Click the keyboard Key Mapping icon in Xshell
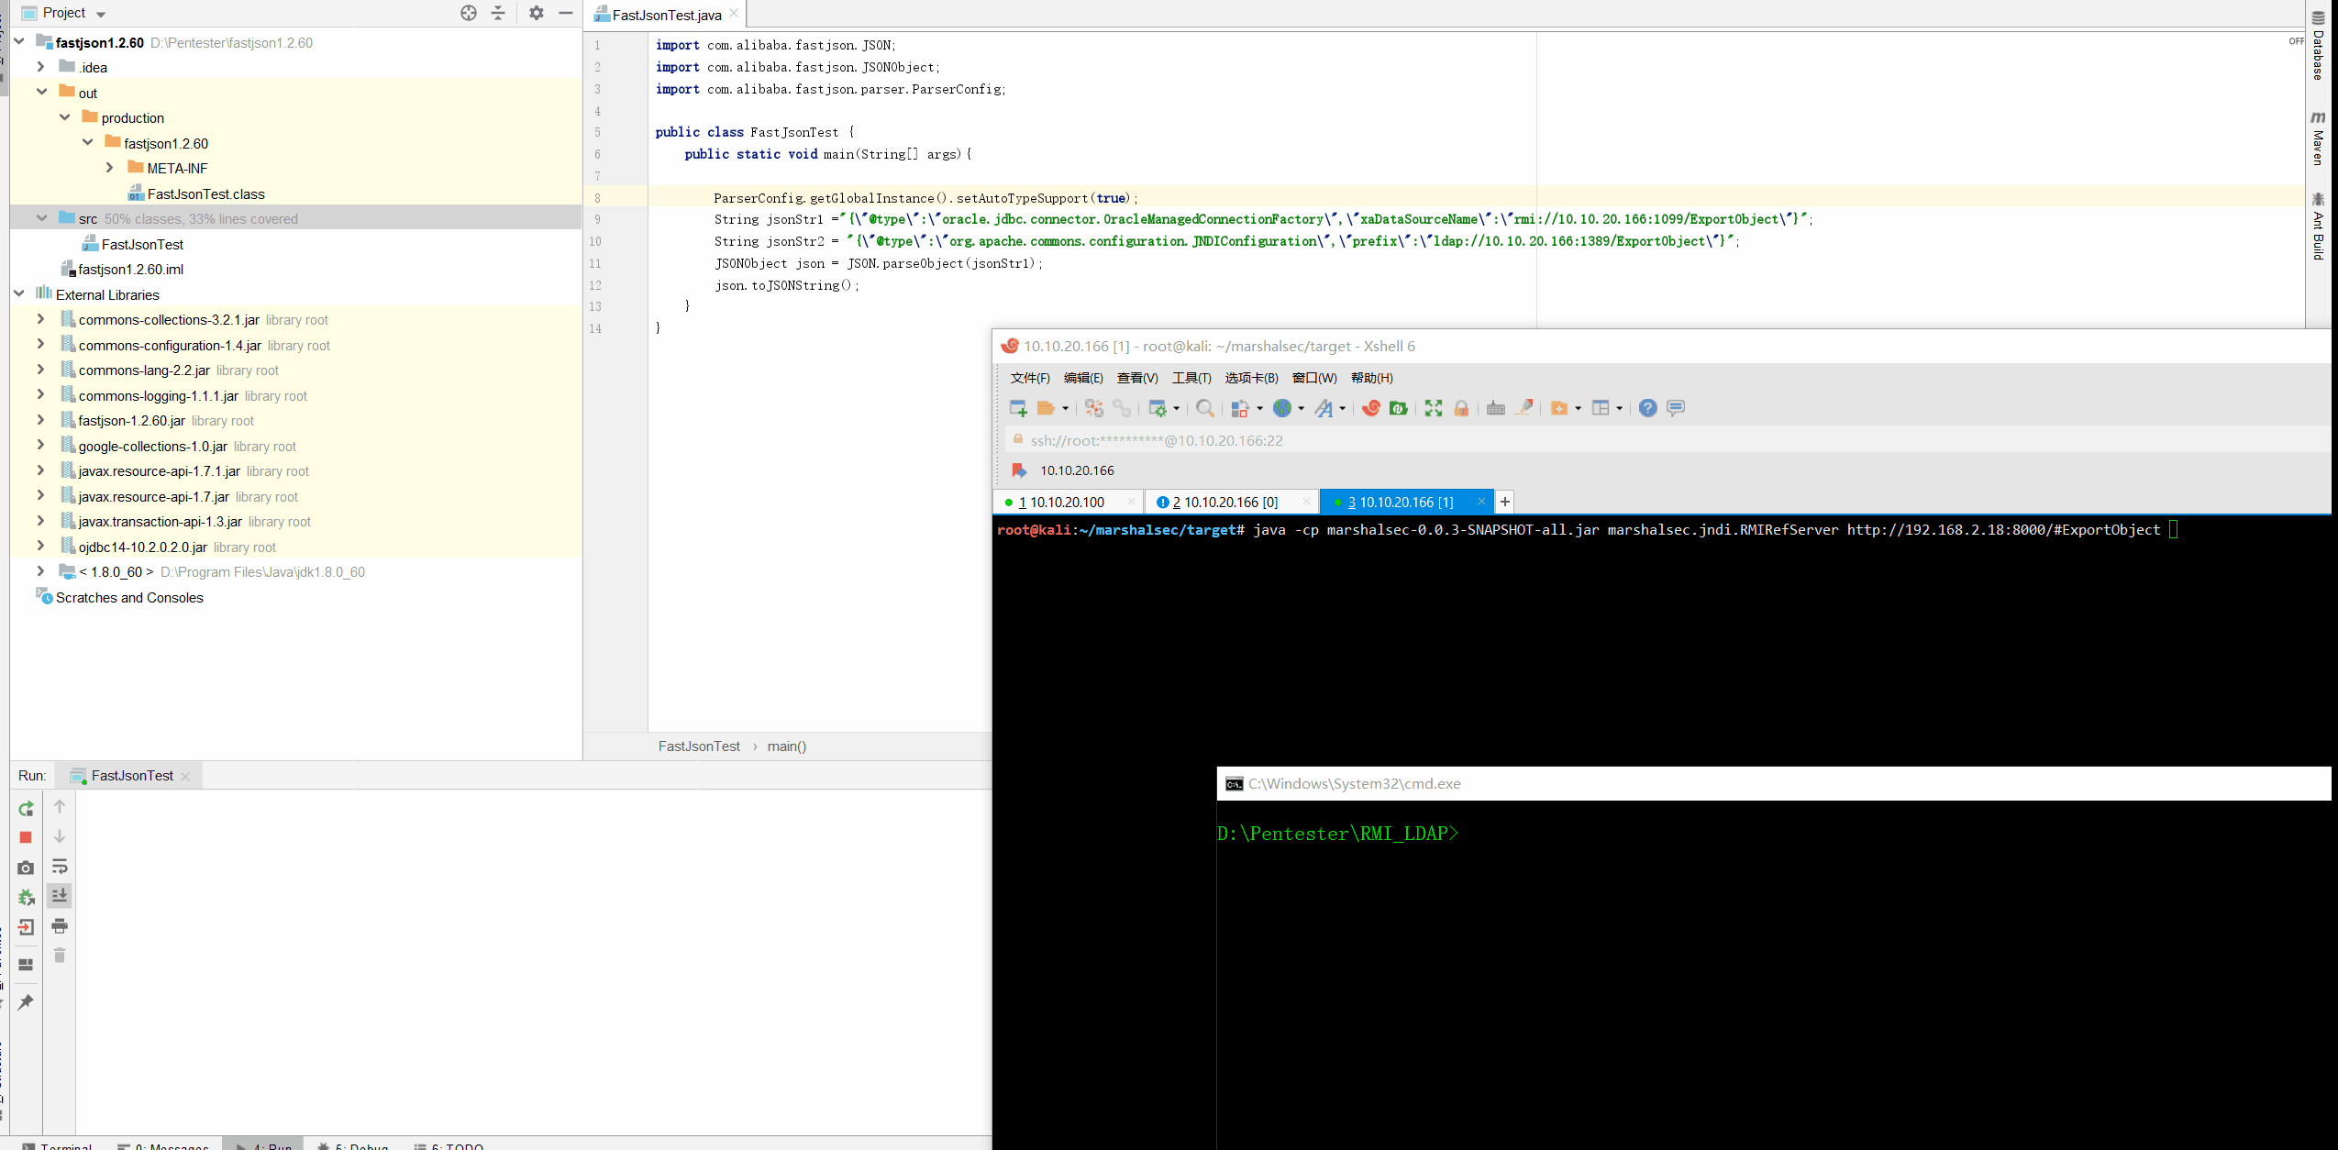 [1496, 408]
